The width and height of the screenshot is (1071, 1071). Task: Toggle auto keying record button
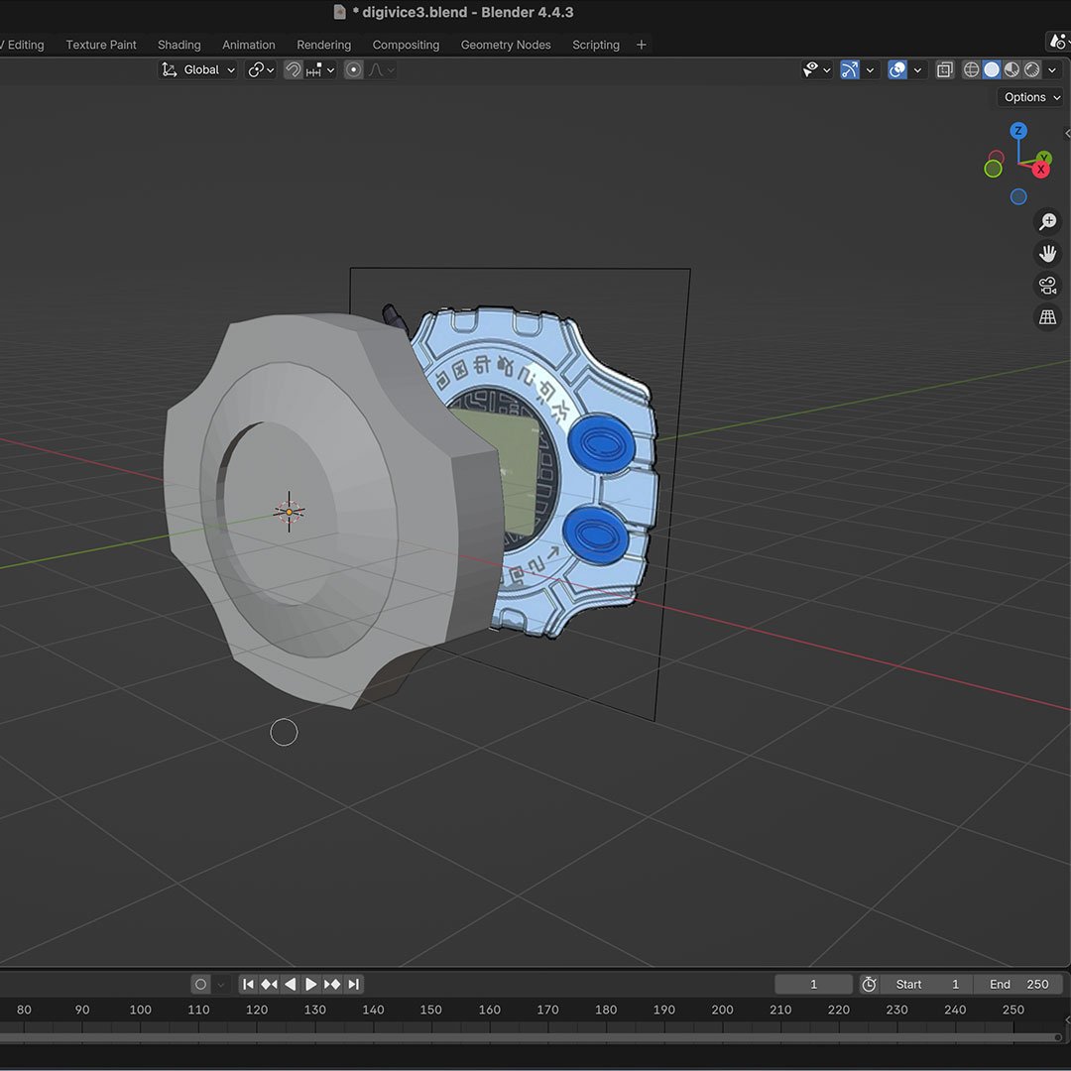click(x=200, y=985)
